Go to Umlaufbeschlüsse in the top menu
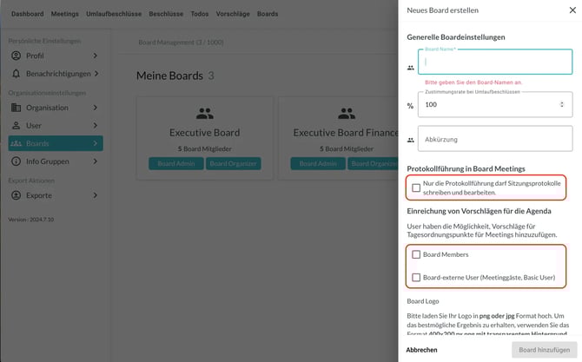 point(114,14)
